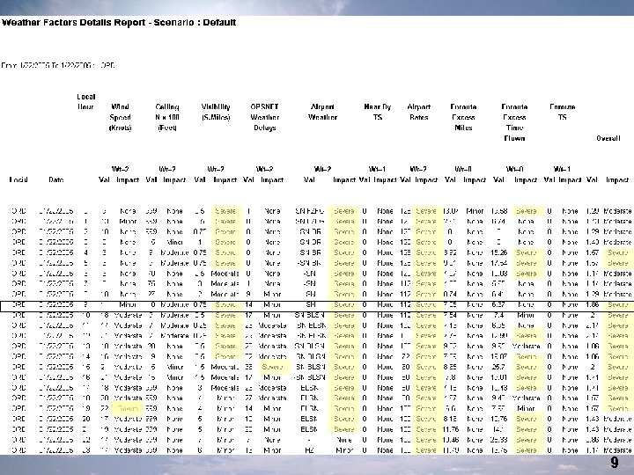Image resolution: width=634 pixels, height=475 pixels.
Task: Click the 1.86 overall value in the outlined row
Action: tap(592, 304)
